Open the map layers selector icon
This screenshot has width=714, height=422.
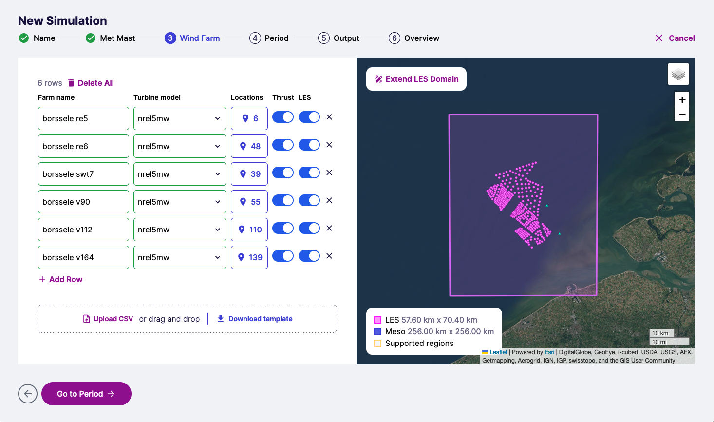(x=678, y=75)
